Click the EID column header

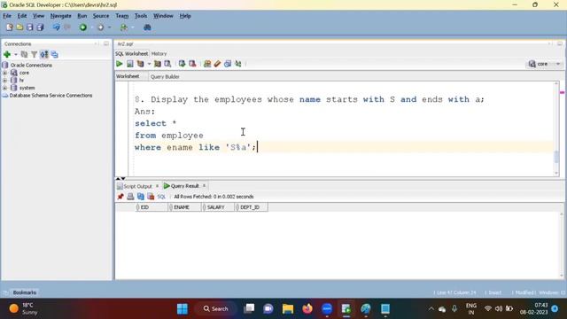pyautogui.click(x=151, y=207)
